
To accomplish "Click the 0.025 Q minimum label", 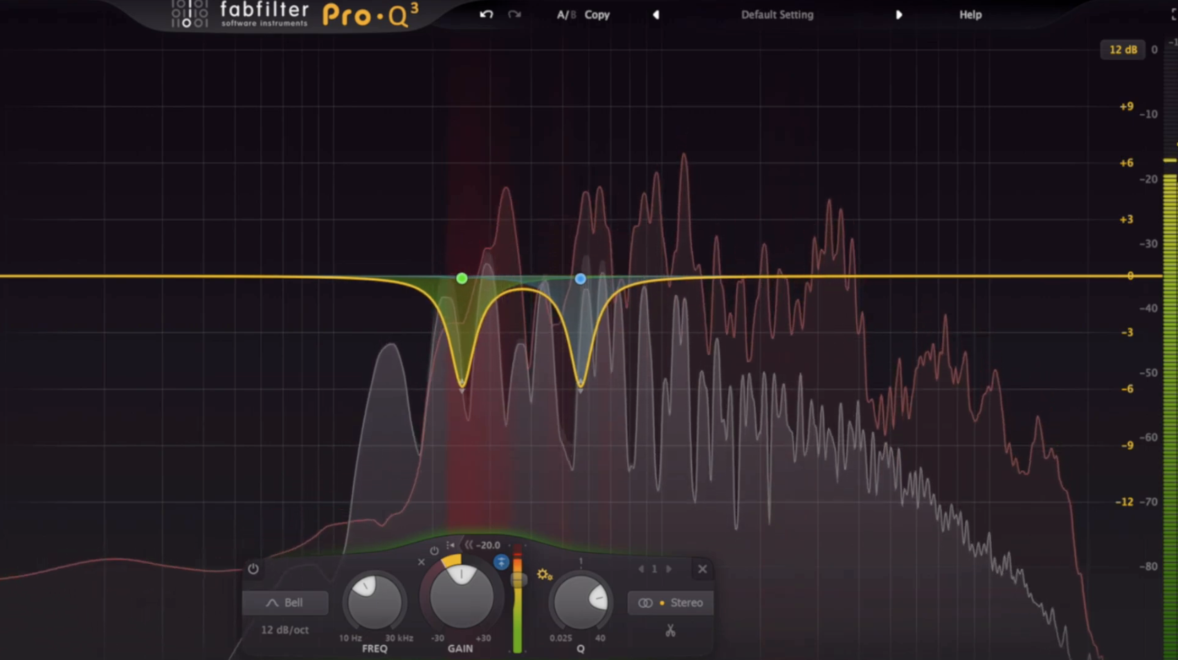I will (561, 638).
